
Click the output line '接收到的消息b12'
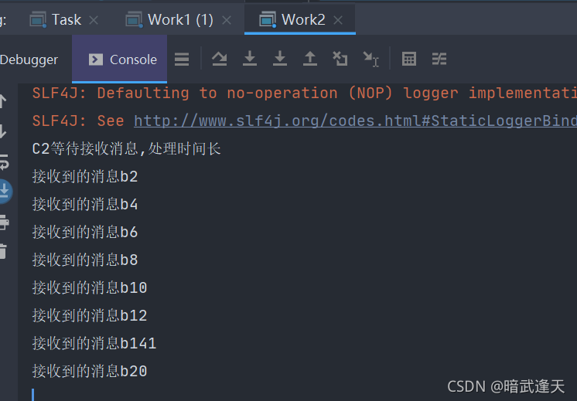tap(90, 316)
